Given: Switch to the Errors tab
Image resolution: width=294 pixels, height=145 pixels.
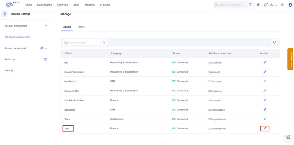Looking at the screenshot, I should [x=81, y=27].
